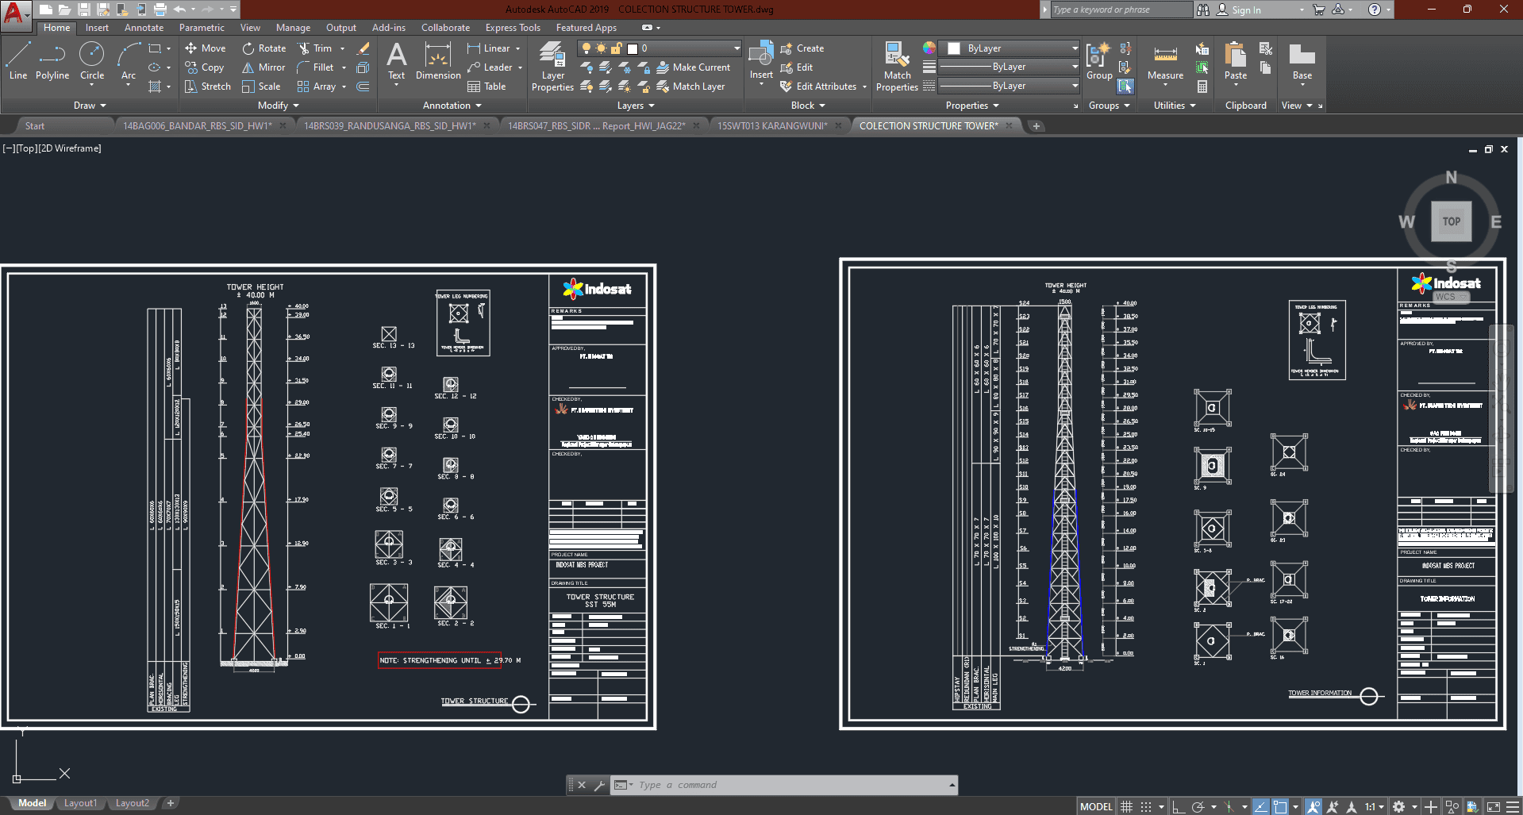This screenshot has height=815, width=1523.
Task: Open the Annotate ribbon tab
Action: 144,28
